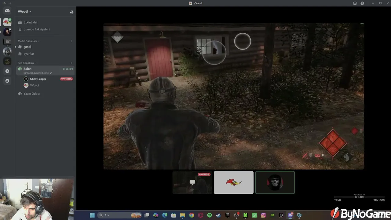Open the Windows Start menu
Screen dimensions: 391x220
click(x=92, y=215)
